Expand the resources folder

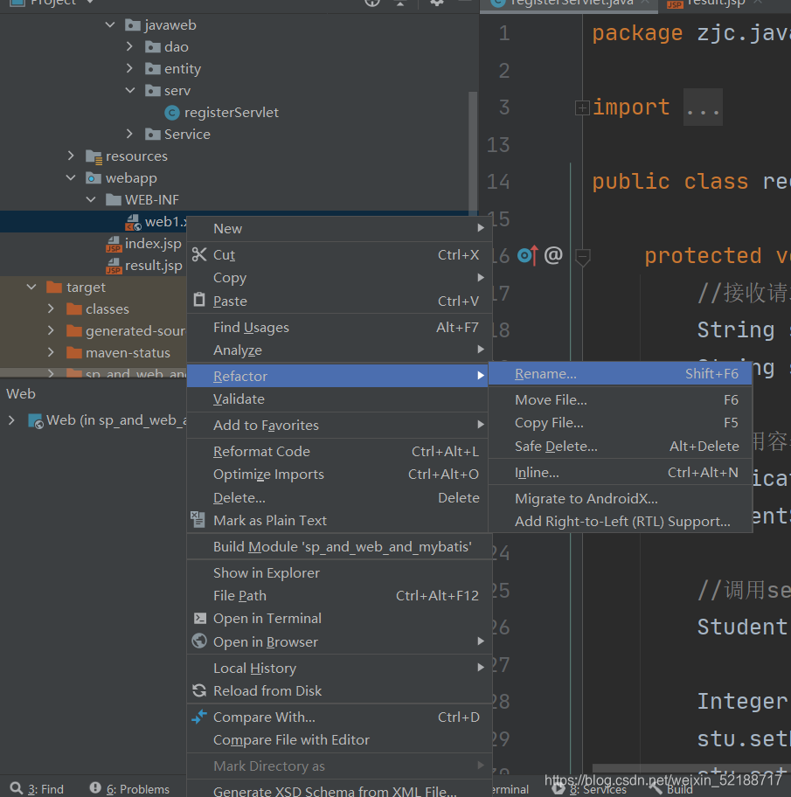71,156
